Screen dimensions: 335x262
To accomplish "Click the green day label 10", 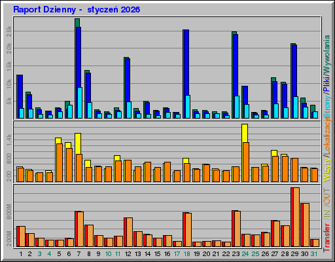I will (108, 254).
